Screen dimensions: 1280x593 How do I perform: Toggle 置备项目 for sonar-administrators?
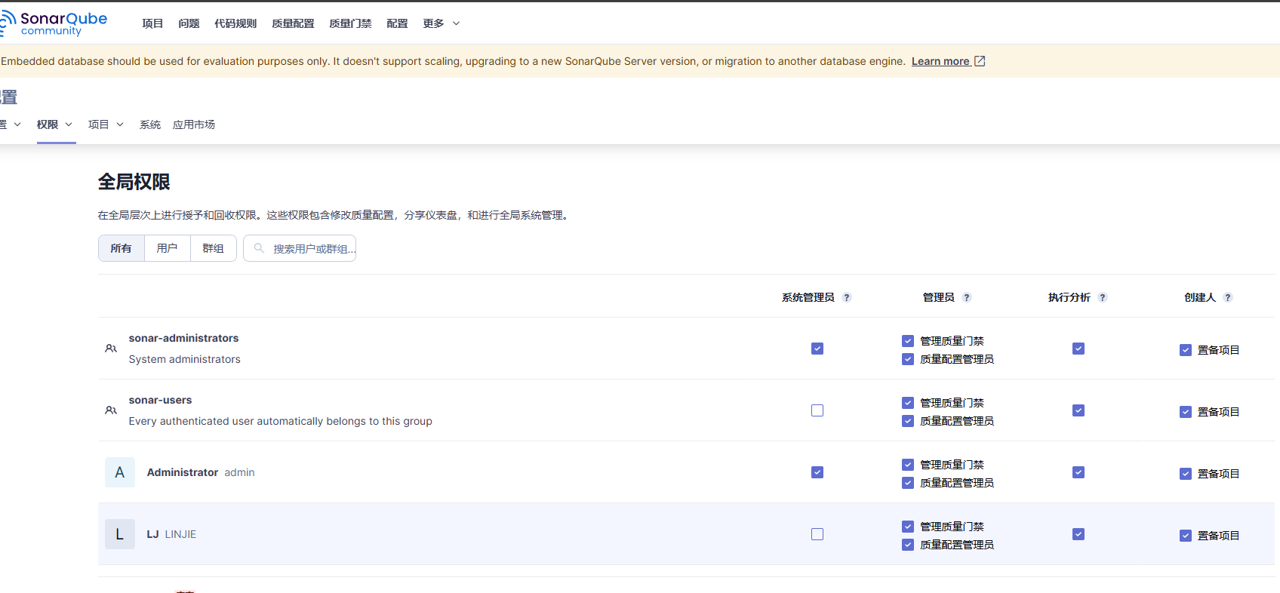point(1186,350)
